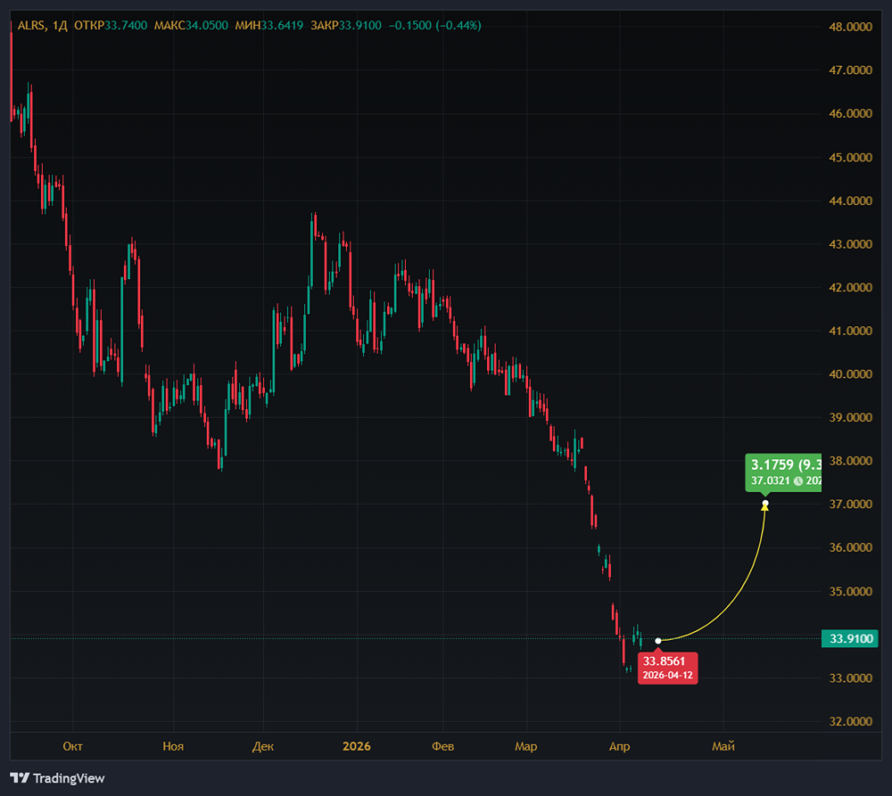Click the Май label on time axis

[x=723, y=747]
